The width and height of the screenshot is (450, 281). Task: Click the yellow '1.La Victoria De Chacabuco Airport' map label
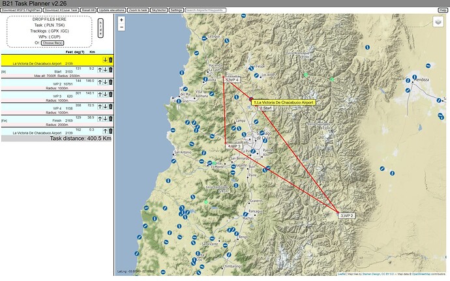click(x=283, y=102)
